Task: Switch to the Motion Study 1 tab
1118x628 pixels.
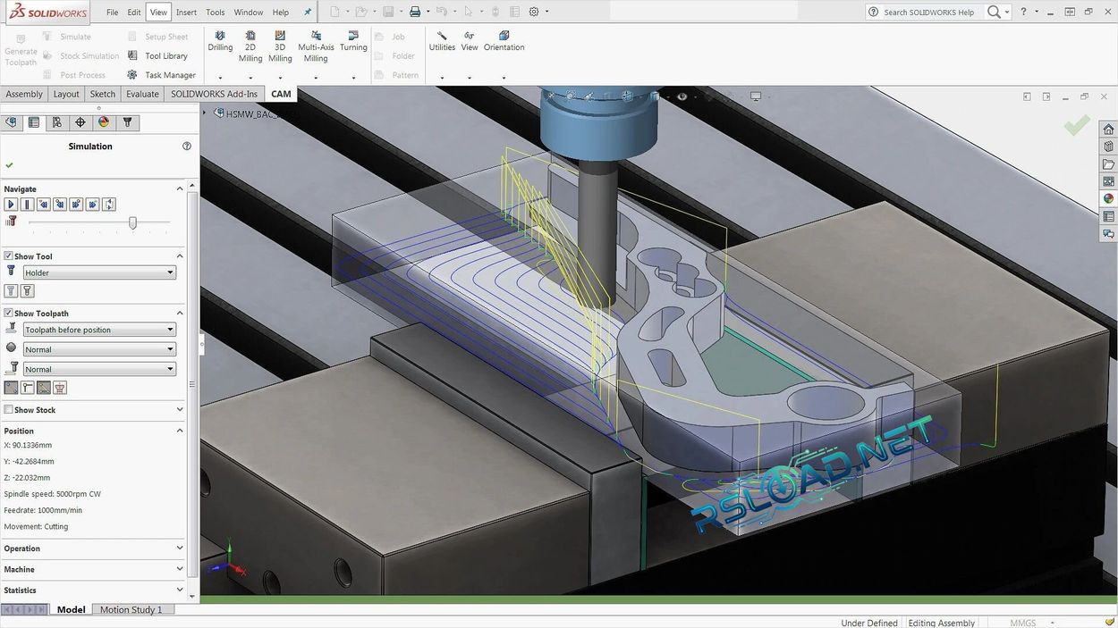Action: coord(131,609)
